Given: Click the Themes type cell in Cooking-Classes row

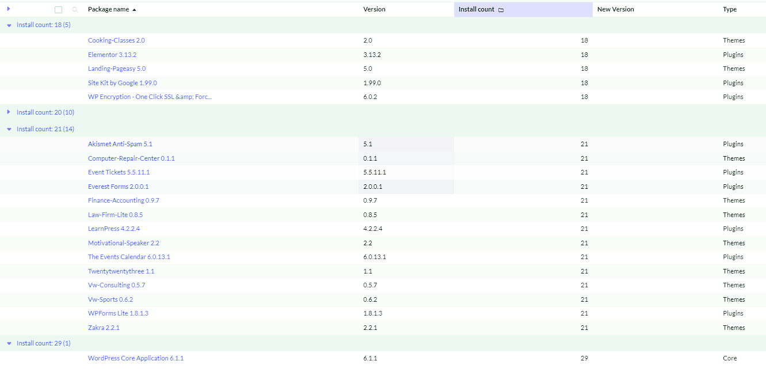Looking at the screenshot, I should click(734, 40).
